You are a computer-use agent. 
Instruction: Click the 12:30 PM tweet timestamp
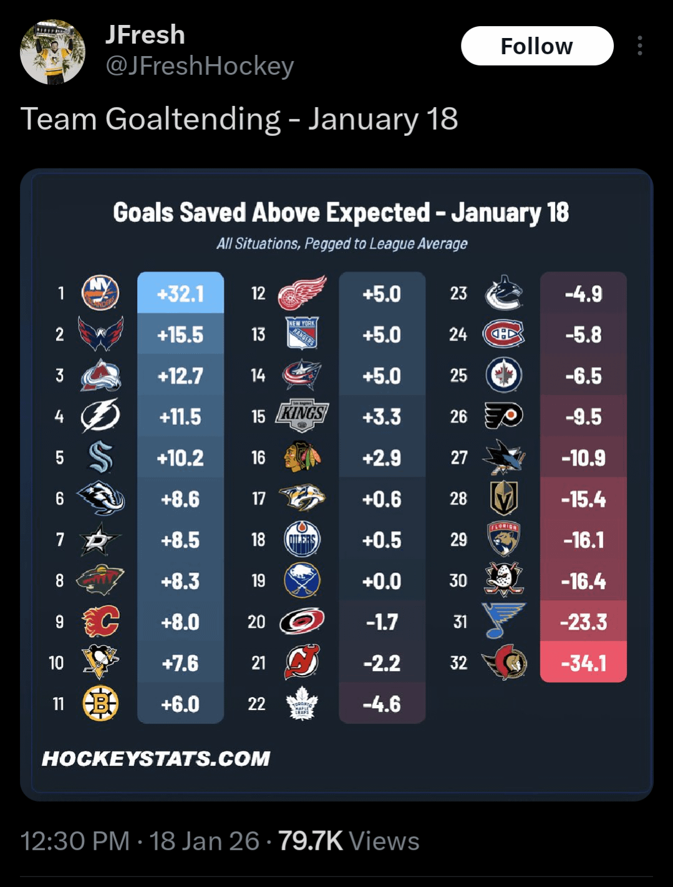(x=75, y=841)
